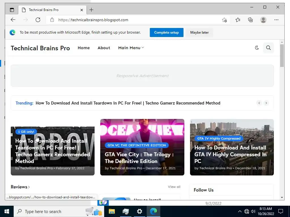Click the Complete setup button
Screen dimensions: 290x217
point(167,32)
